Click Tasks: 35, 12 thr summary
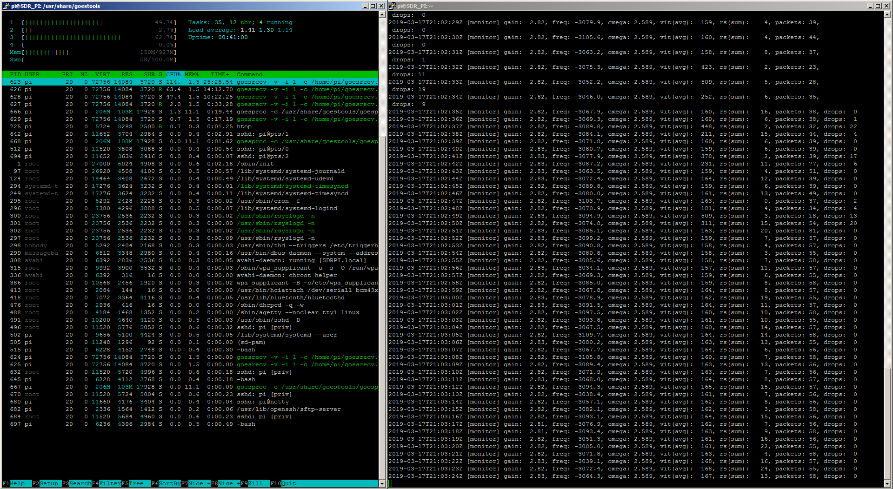The width and height of the screenshot is (893, 489). [x=240, y=22]
